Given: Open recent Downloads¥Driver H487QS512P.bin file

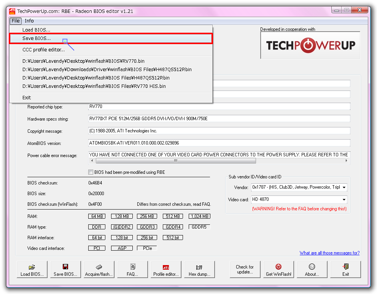Looking at the screenshot, I should pos(111,70).
